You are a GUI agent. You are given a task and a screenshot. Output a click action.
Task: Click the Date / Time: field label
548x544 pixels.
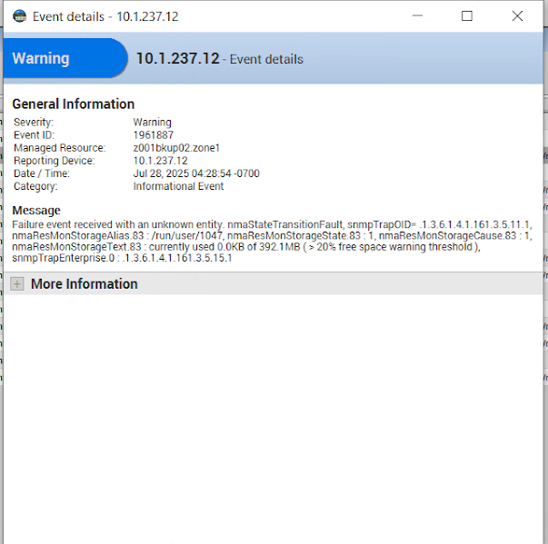[x=42, y=173]
